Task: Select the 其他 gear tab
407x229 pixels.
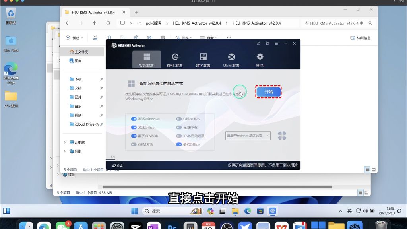Action: [260, 60]
